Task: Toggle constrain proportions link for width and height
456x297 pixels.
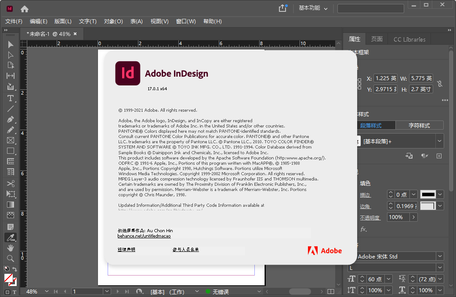Action: 439,83
